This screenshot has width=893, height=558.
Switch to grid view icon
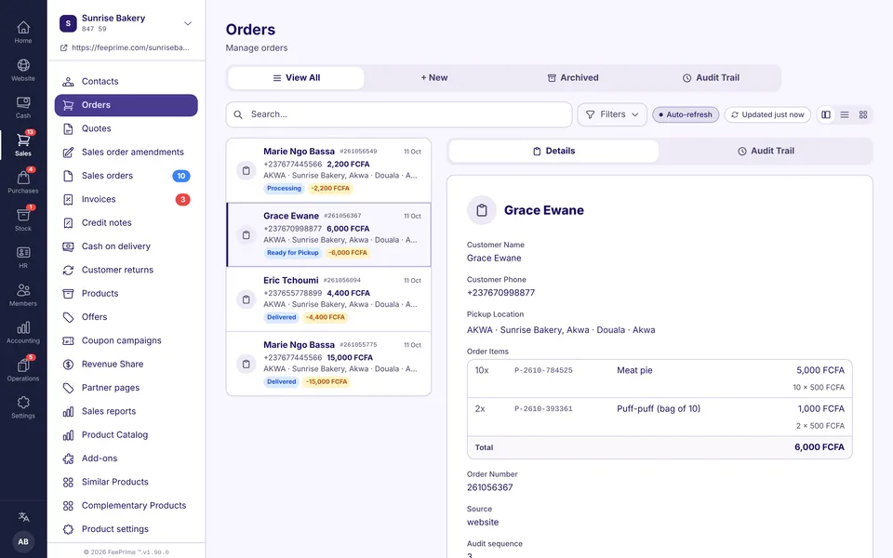coord(863,114)
